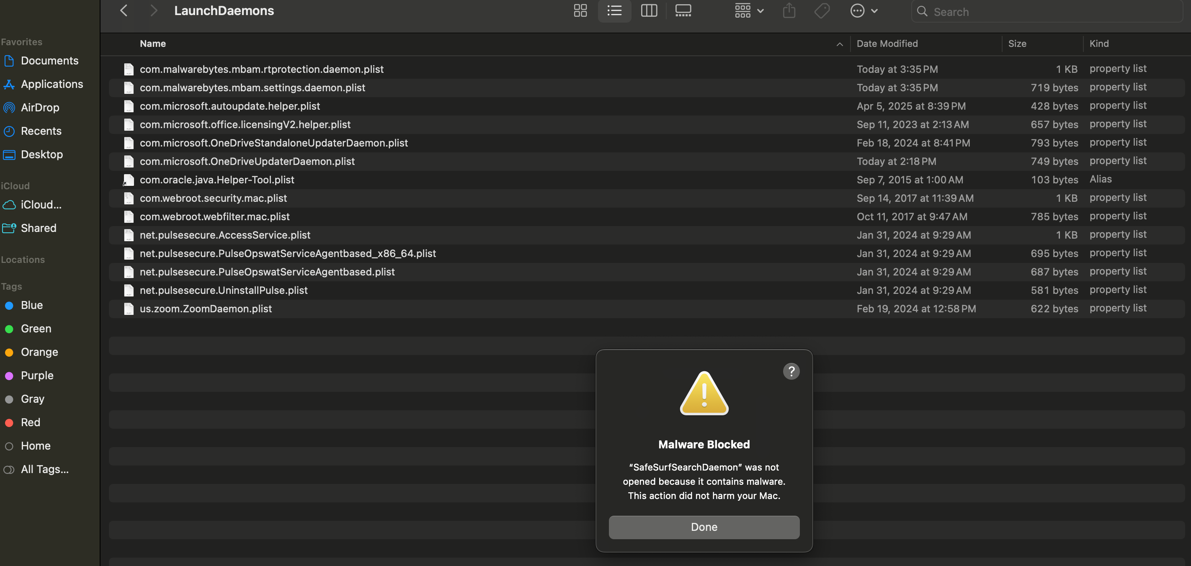
Task: Go back with the left chevron
Action: (124, 10)
